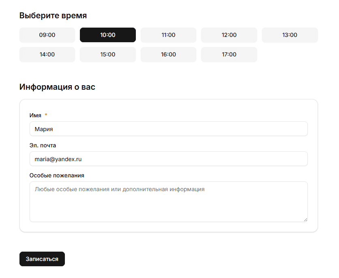The height and width of the screenshot is (278, 339).
Task: Choose the 11:00 time slot
Action: click(x=168, y=35)
